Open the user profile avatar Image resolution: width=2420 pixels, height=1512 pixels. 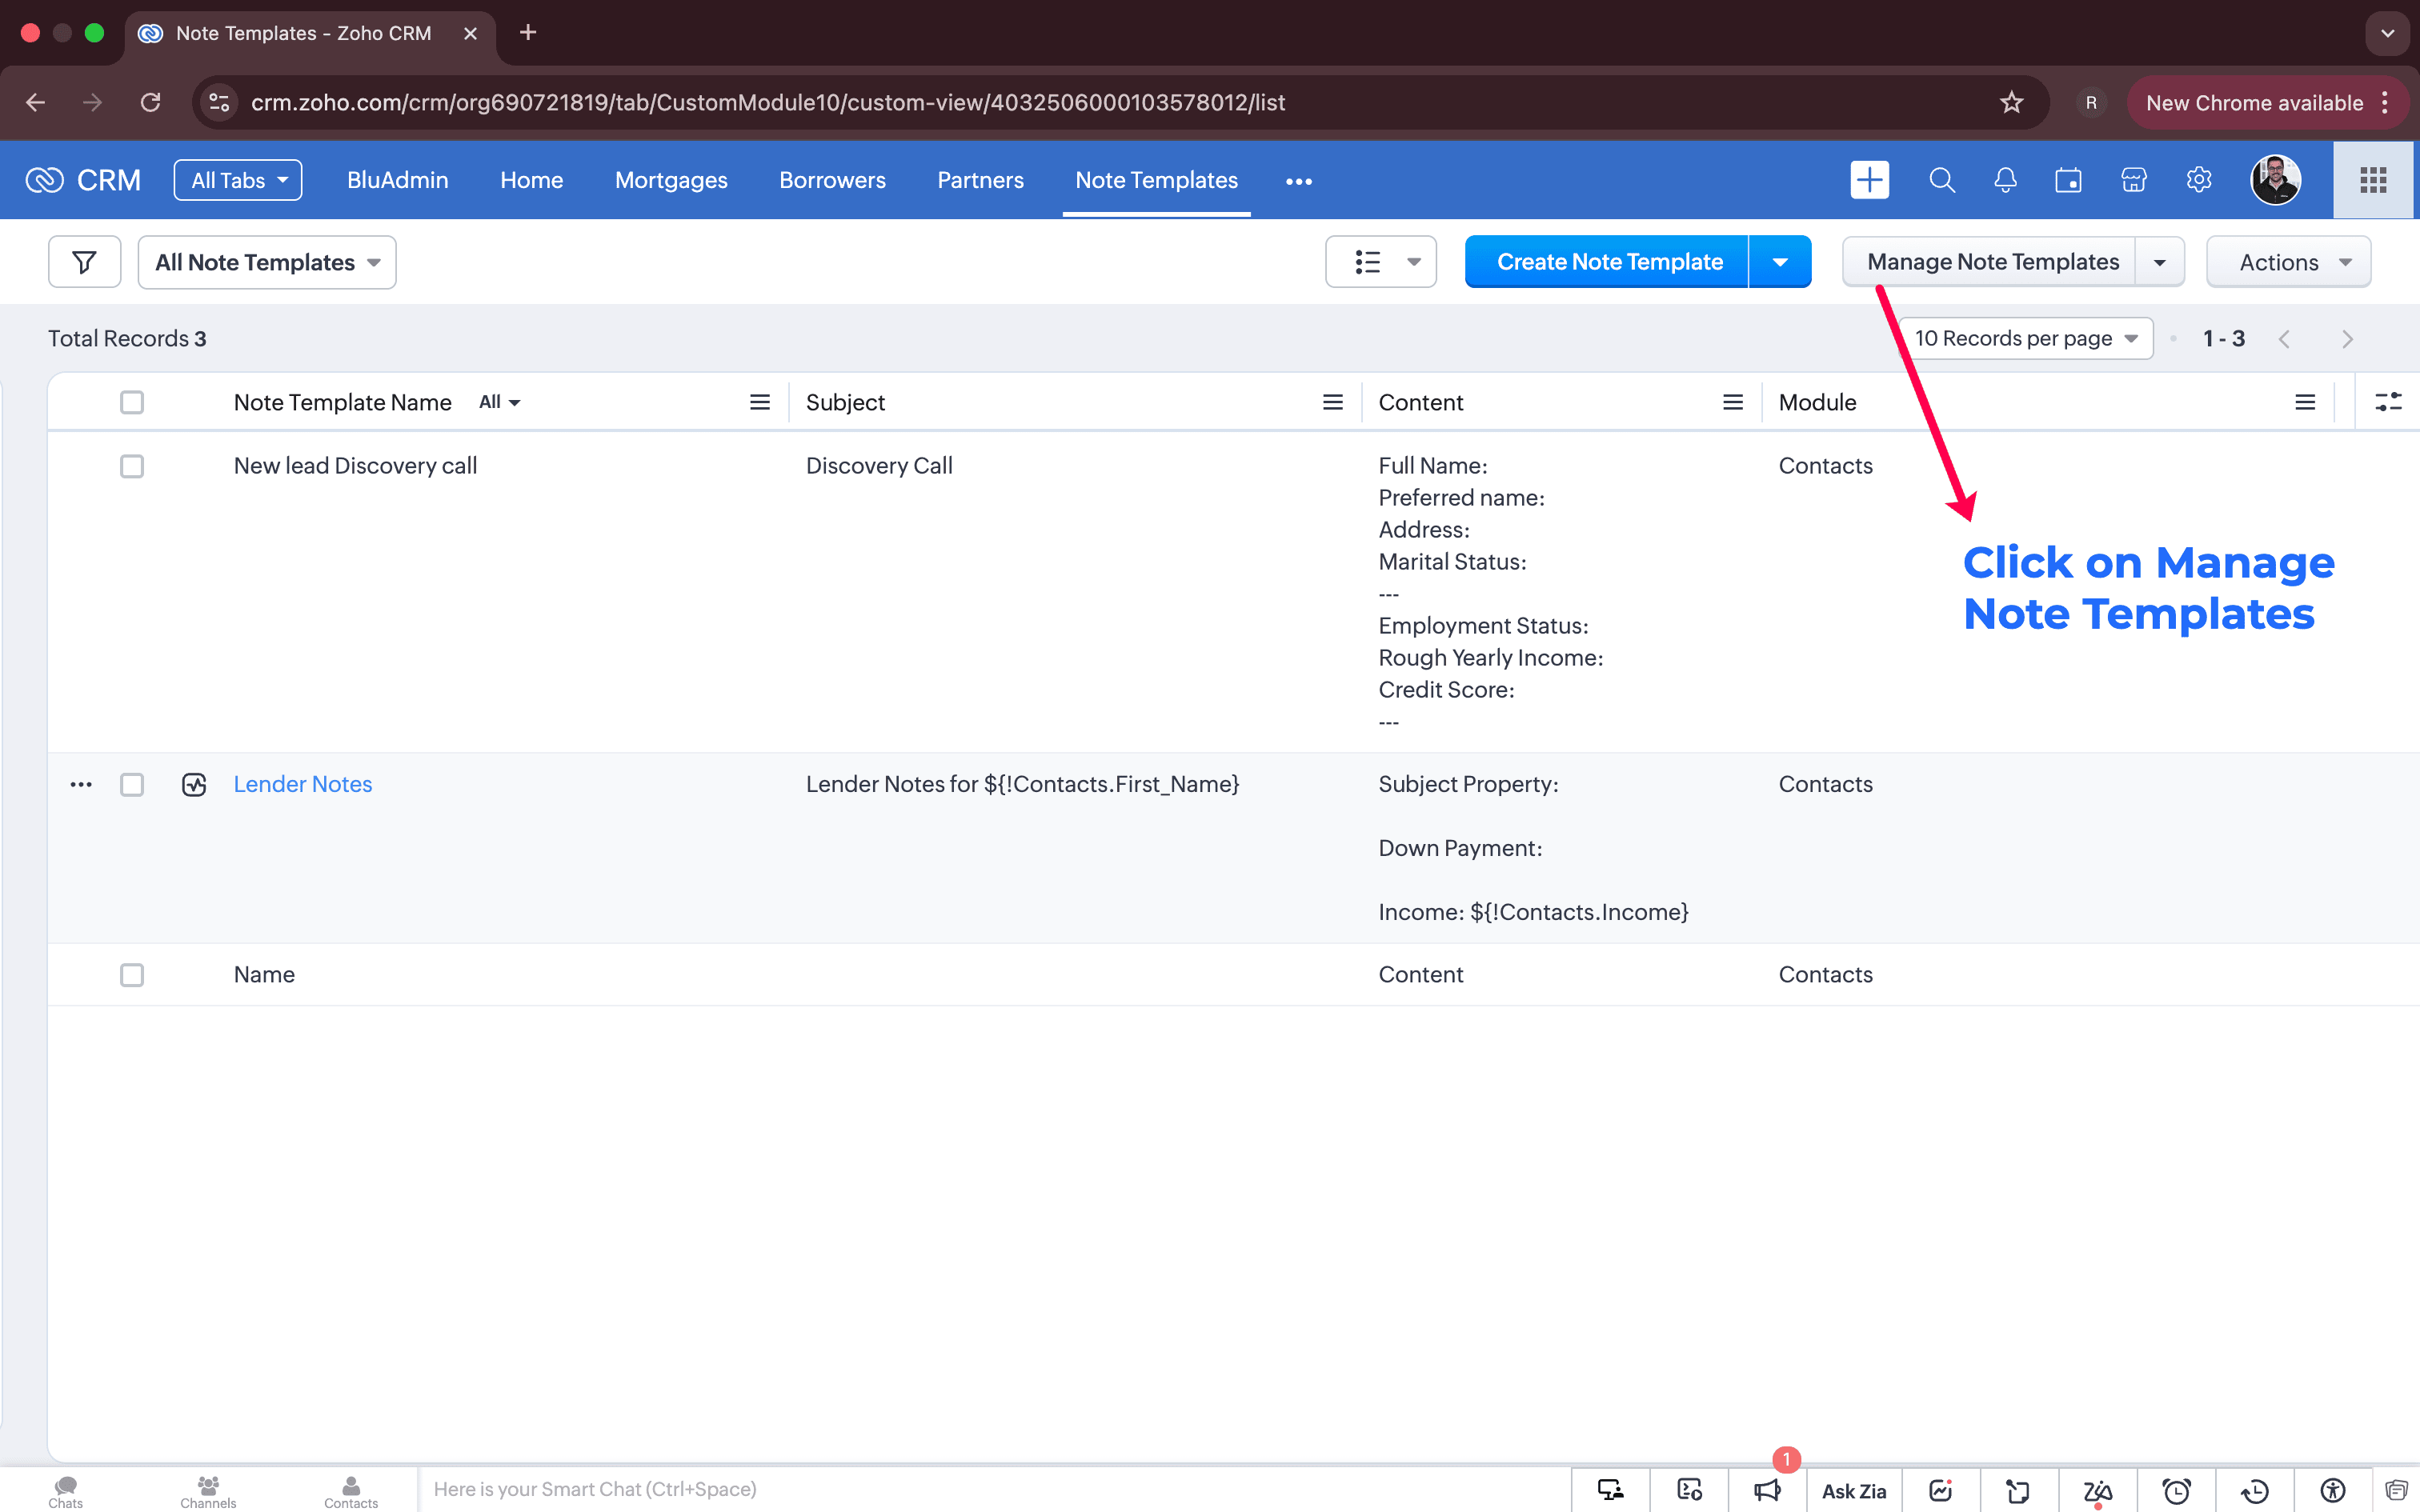click(2275, 180)
